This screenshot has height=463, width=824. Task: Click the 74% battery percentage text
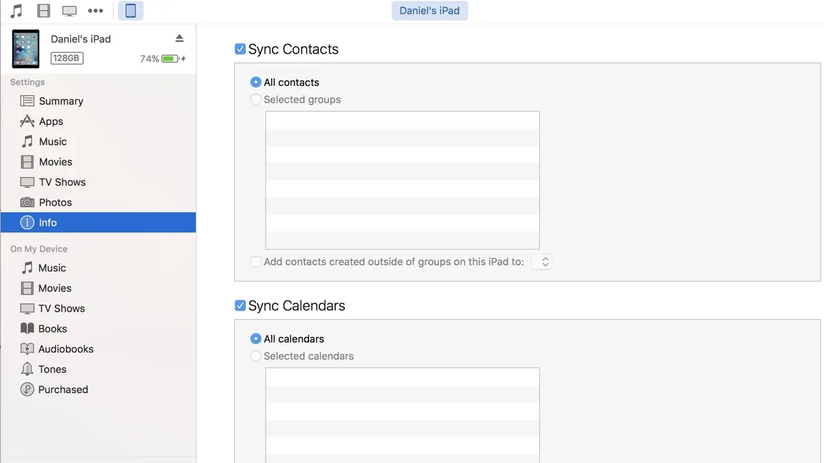[x=149, y=59]
